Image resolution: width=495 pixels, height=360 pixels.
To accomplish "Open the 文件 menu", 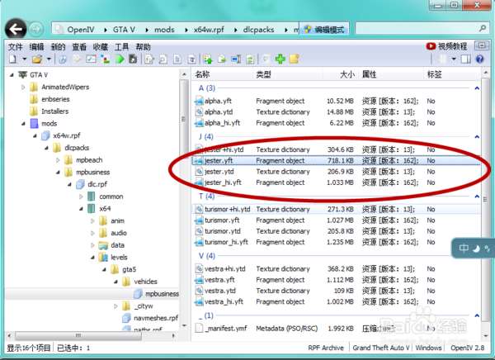I will [x=15, y=47].
